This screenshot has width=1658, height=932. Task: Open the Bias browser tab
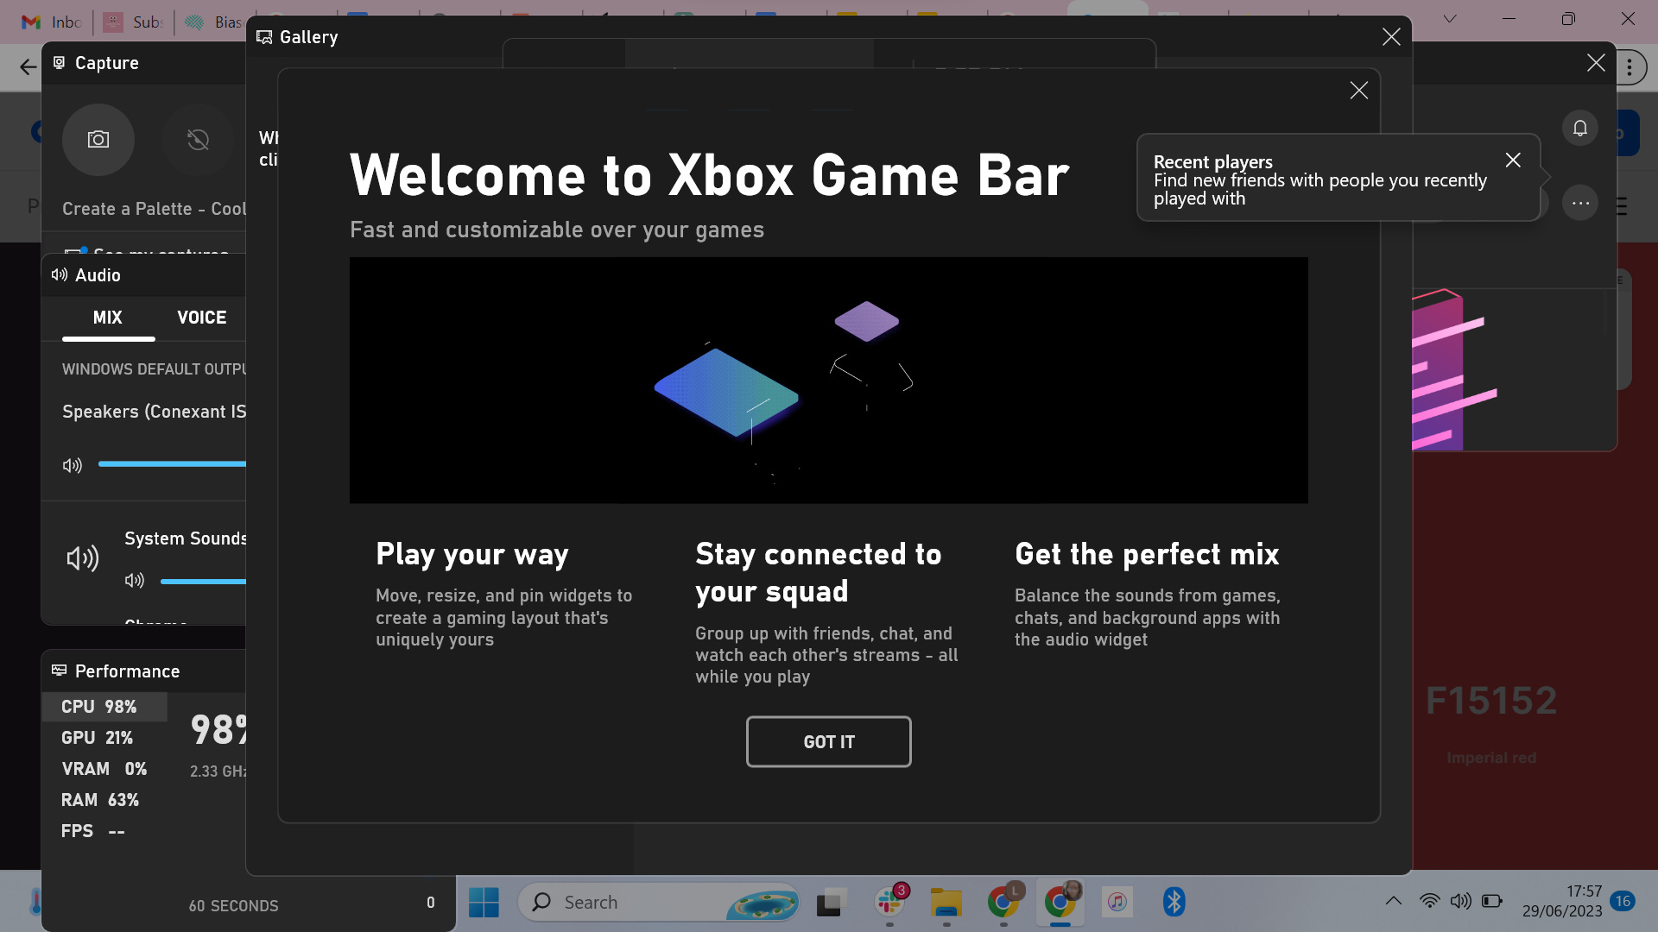click(x=214, y=22)
